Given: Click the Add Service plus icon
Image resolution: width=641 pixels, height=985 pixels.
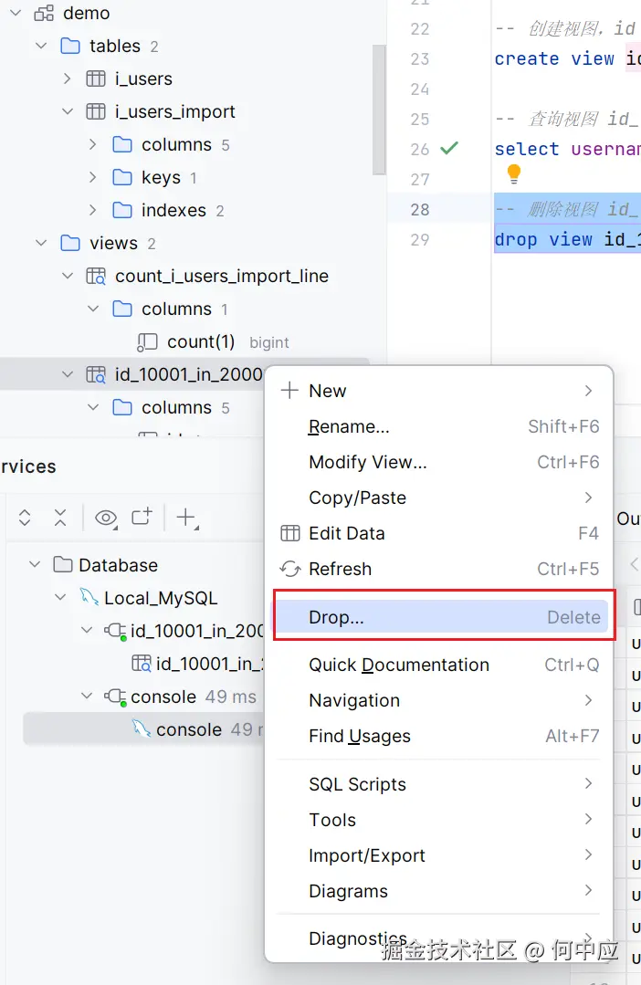Looking at the screenshot, I should point(186,519).
